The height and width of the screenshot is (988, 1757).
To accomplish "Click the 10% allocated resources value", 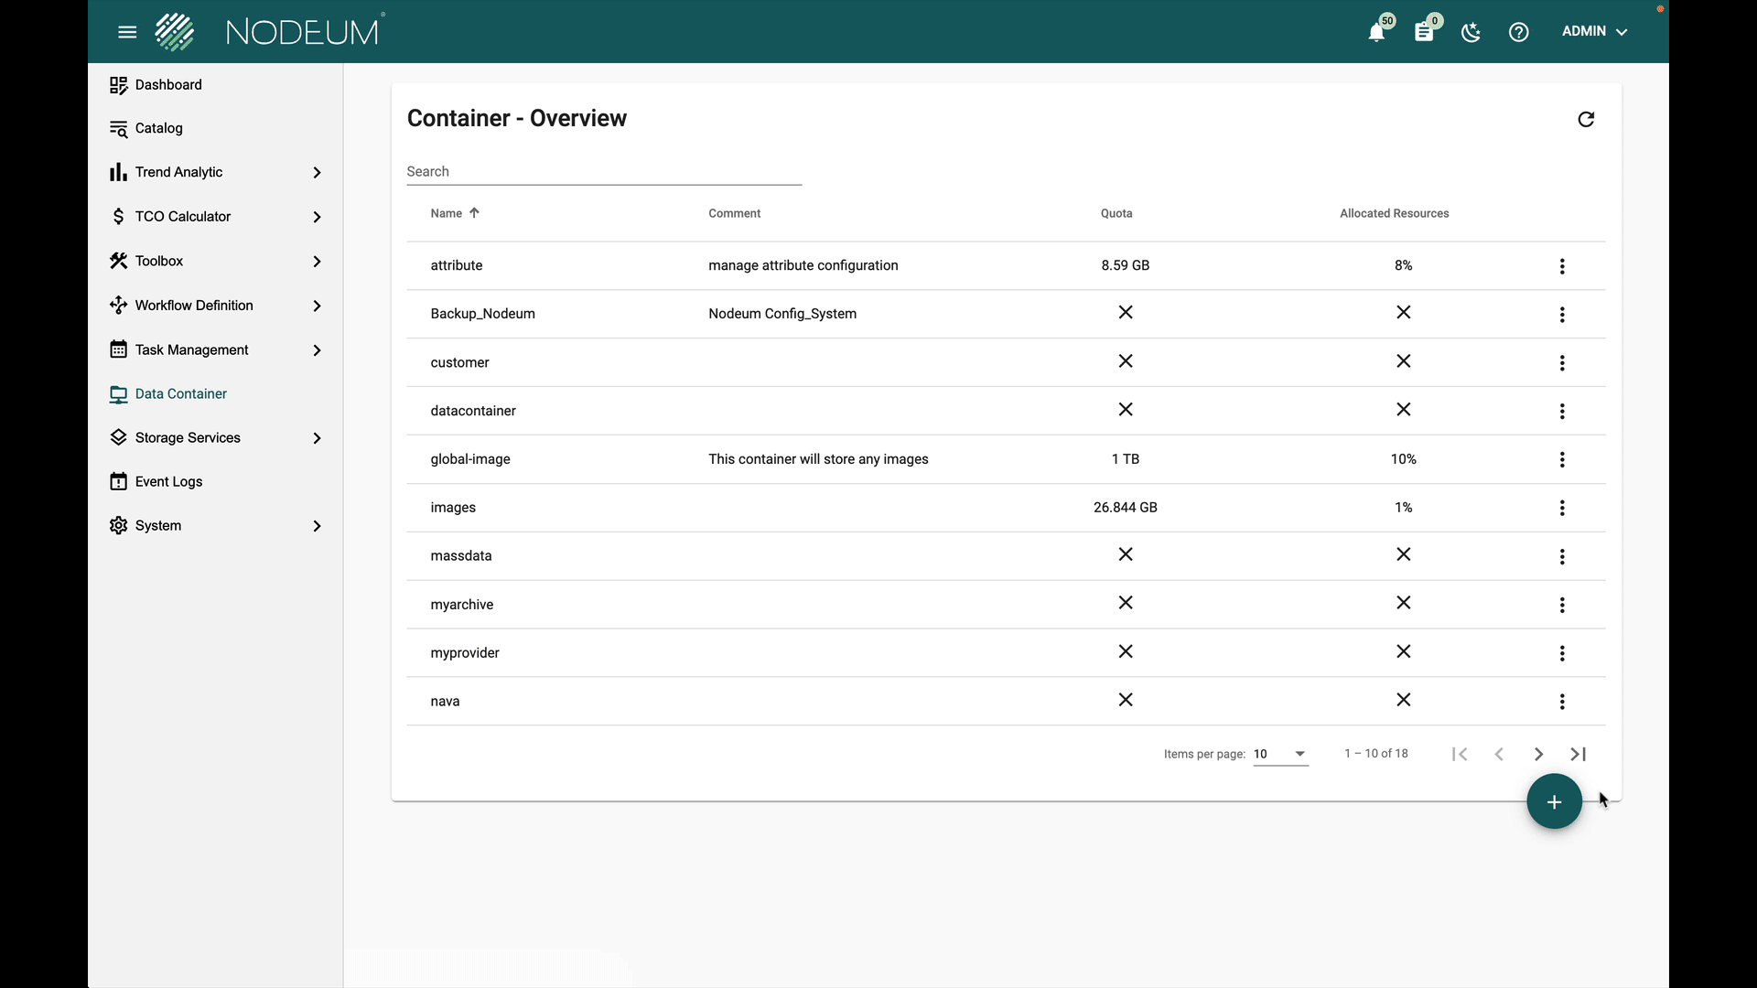I will tap(1403, 459).
